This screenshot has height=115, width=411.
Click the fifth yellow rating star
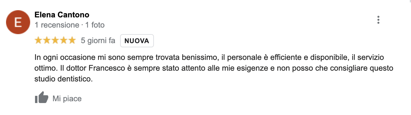coord(72,40)
